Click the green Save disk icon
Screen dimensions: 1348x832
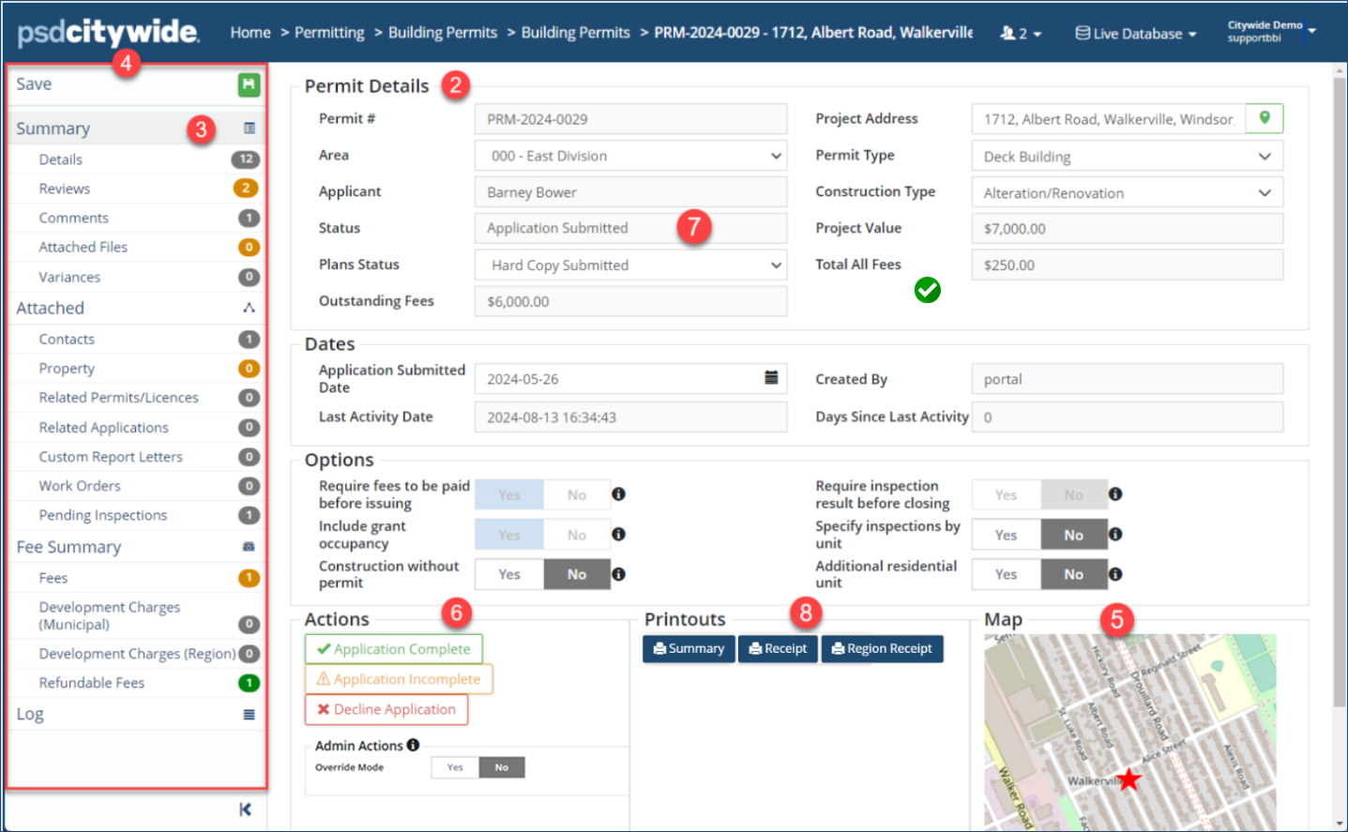click(x=249, y=85)
